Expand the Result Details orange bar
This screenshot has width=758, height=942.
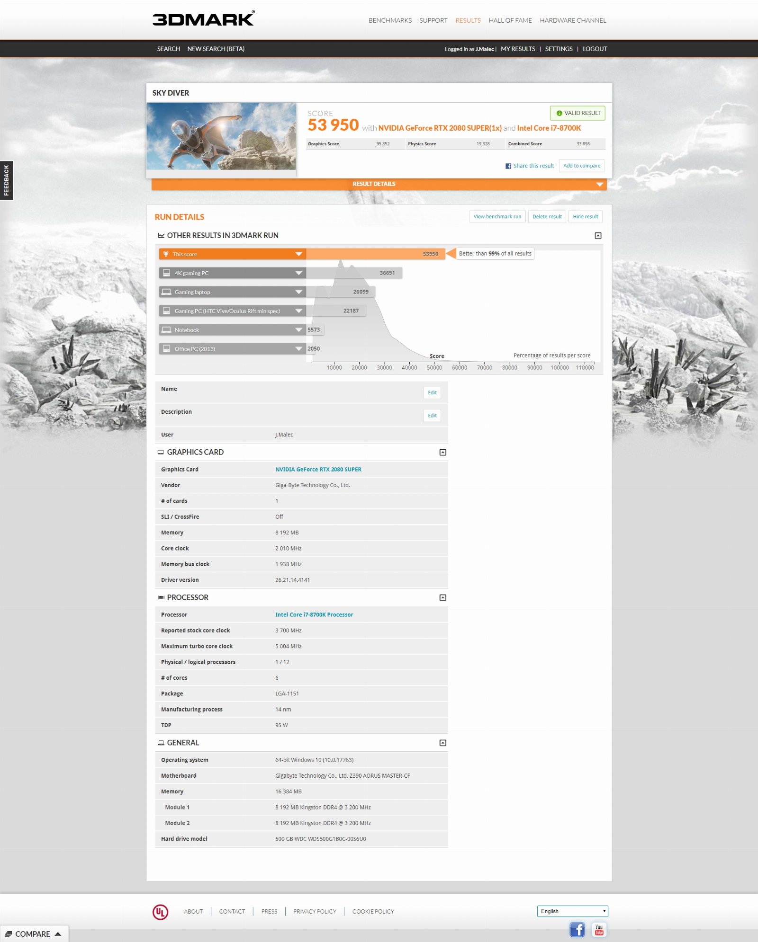tap(379, 184)
